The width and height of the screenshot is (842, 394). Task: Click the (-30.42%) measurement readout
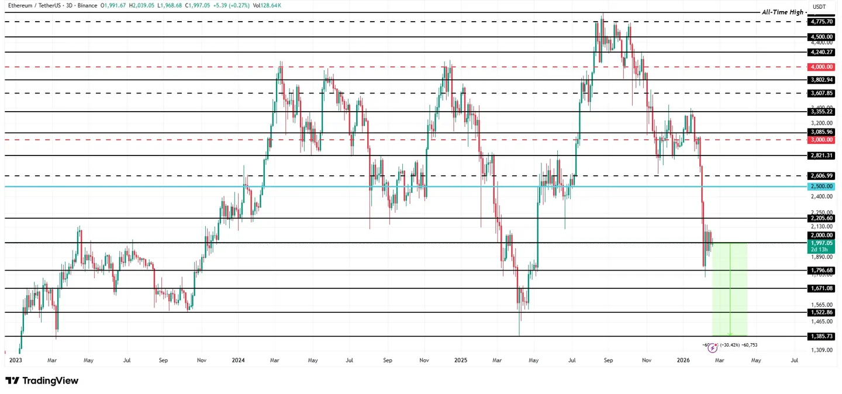730,345
